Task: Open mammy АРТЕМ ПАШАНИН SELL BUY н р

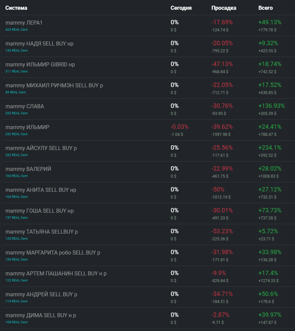Action: (x=56, y=273)
